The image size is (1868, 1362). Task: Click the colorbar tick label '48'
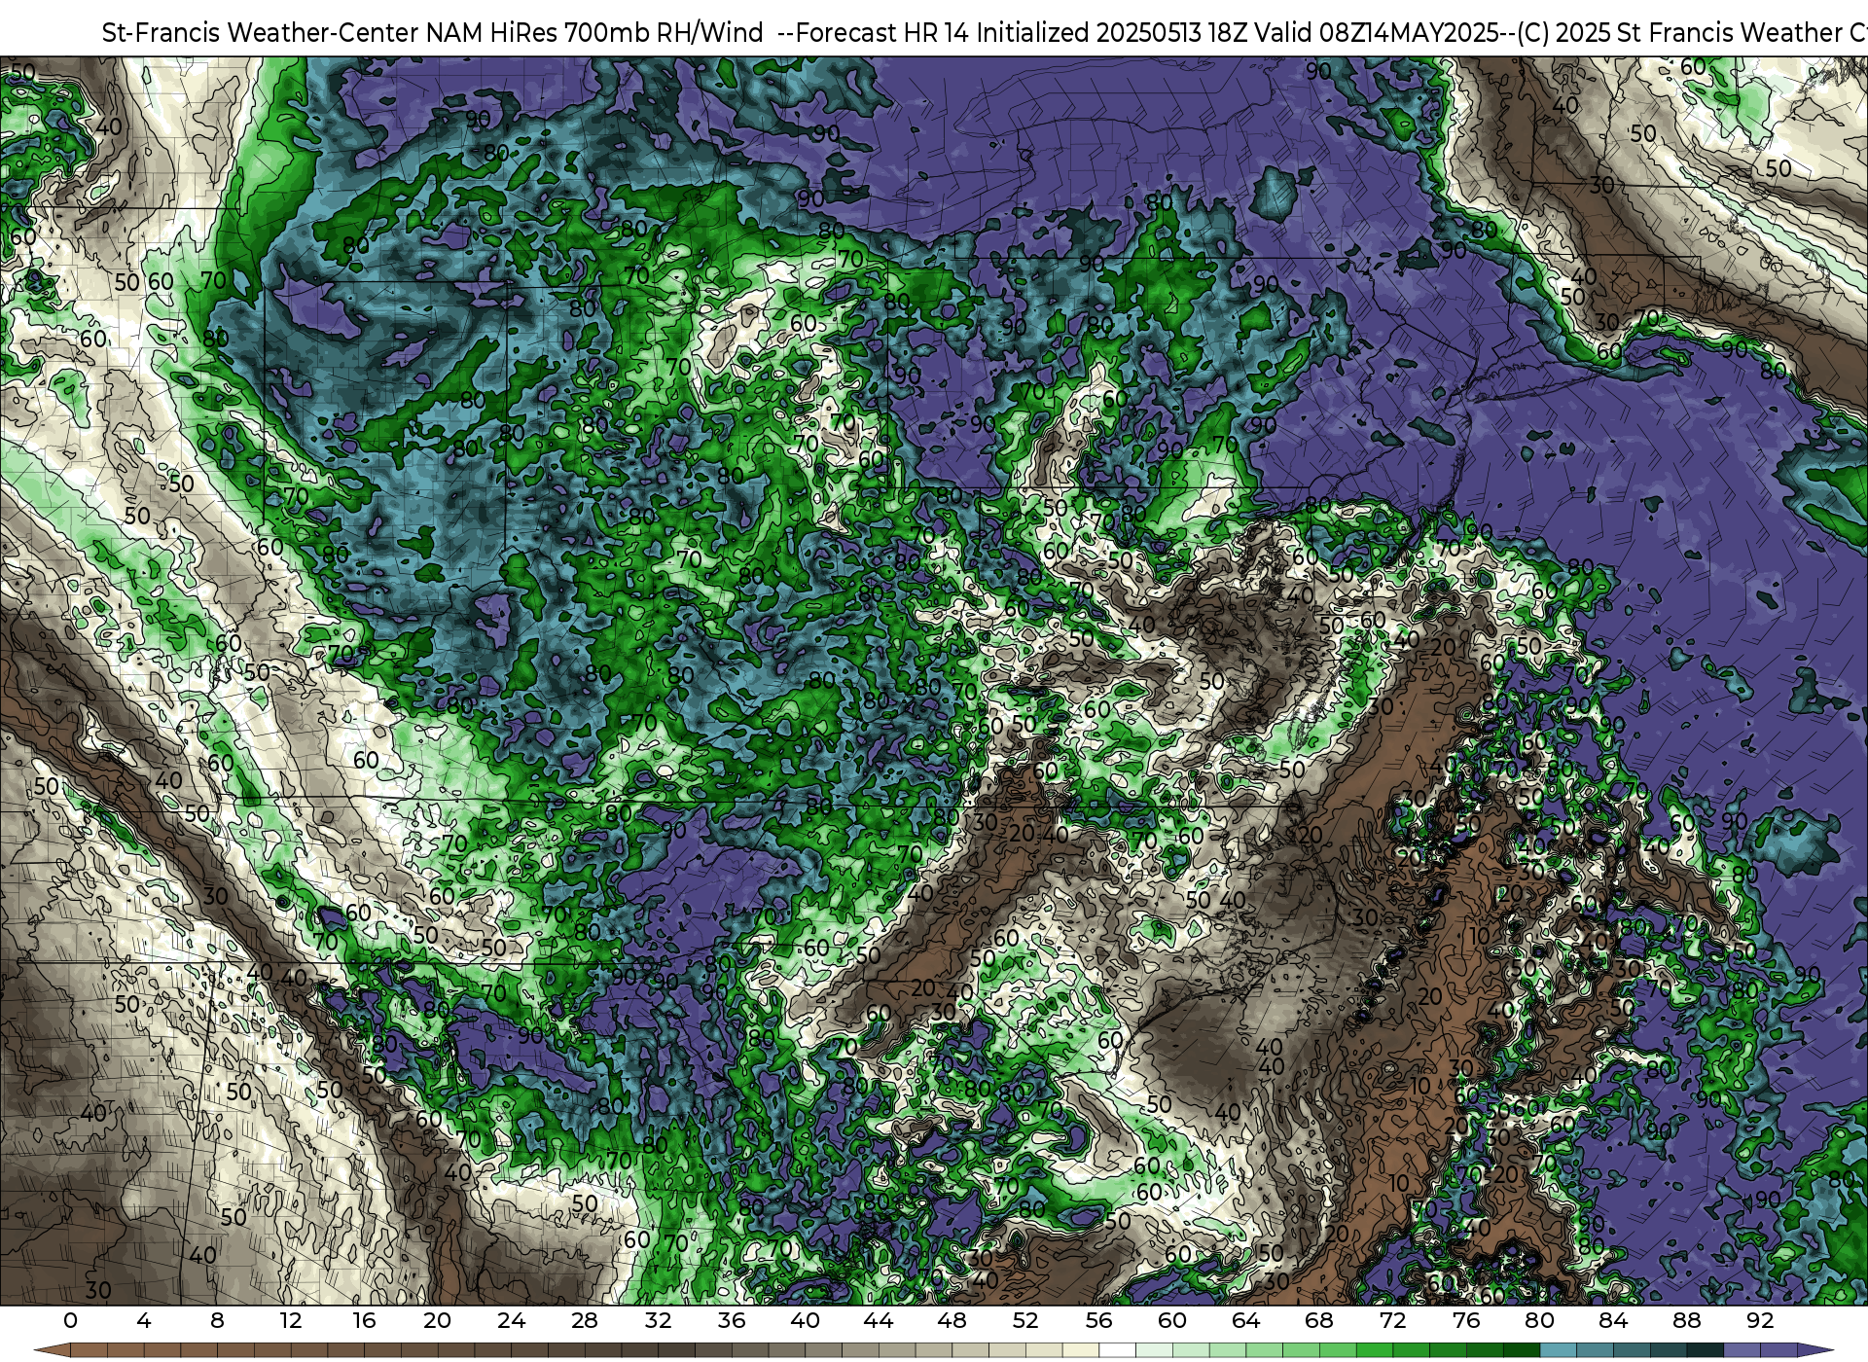click(x=952, y=1321)
